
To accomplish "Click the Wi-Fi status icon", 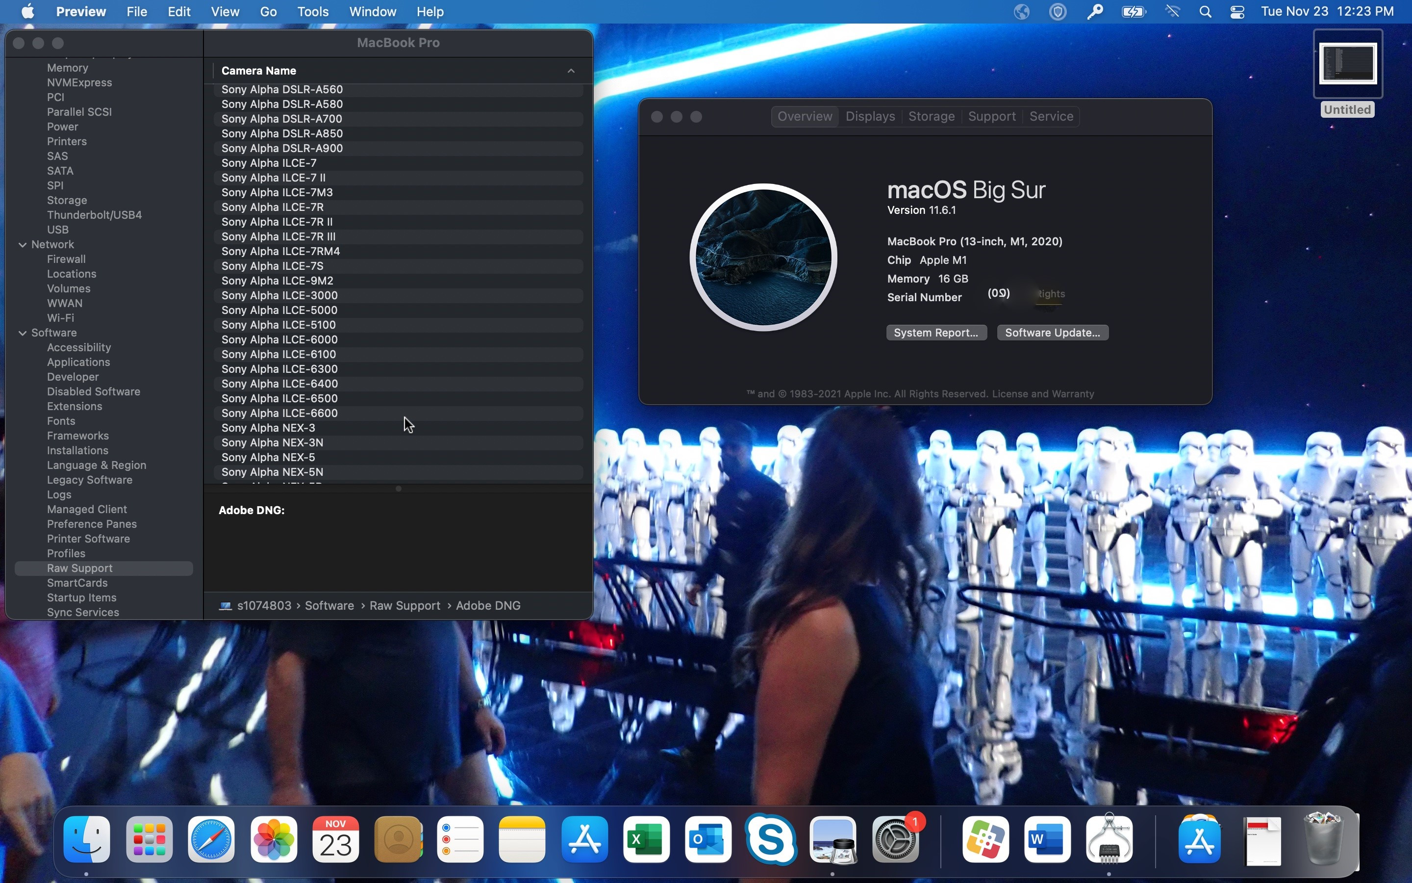I will click(x=1173, y=12).
